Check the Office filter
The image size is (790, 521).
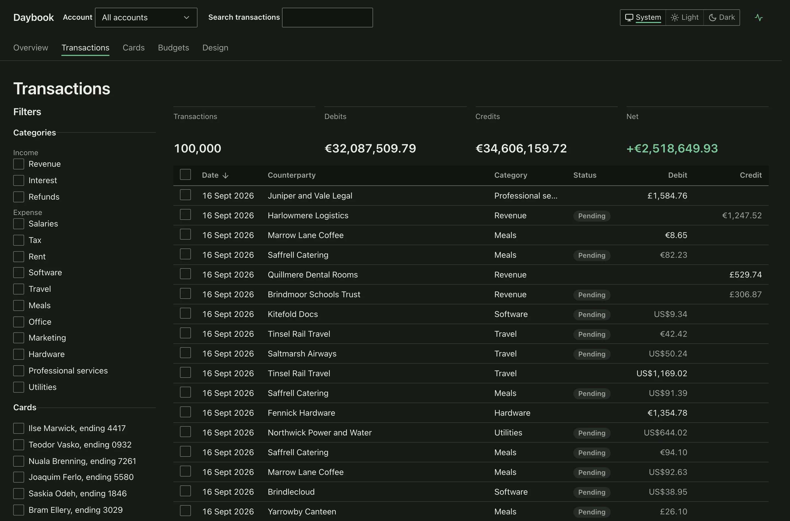coord(19,322)
